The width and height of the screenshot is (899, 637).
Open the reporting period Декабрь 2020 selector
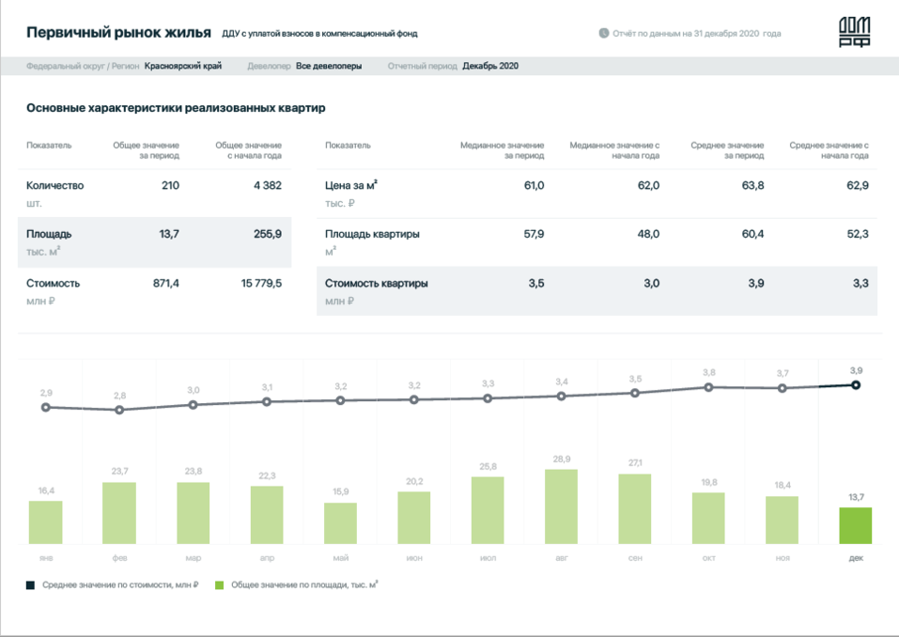(489, 67)
